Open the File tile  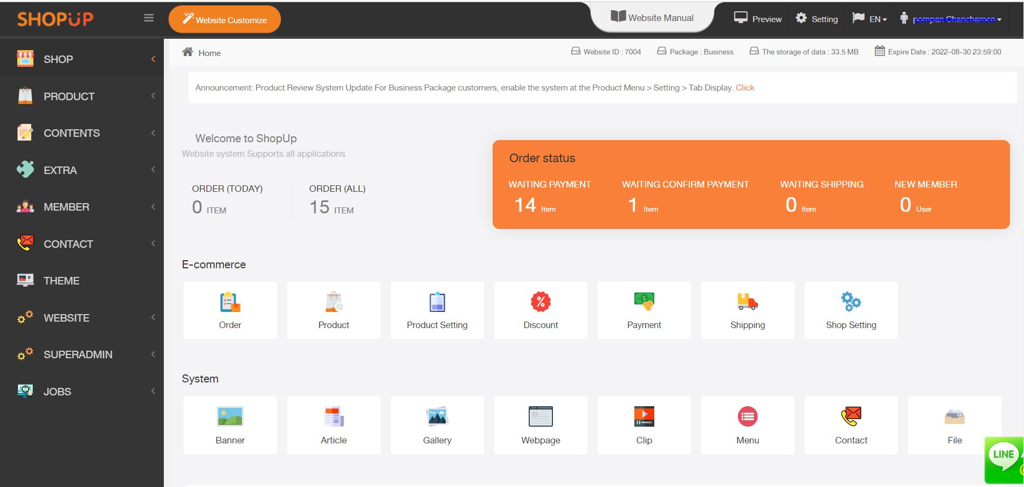pos(954,425)
